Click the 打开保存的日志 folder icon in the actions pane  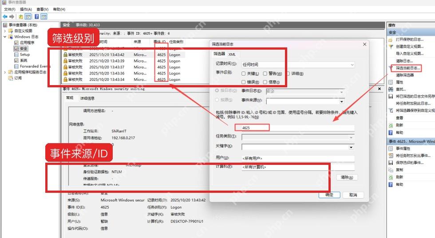coord(391,39)
